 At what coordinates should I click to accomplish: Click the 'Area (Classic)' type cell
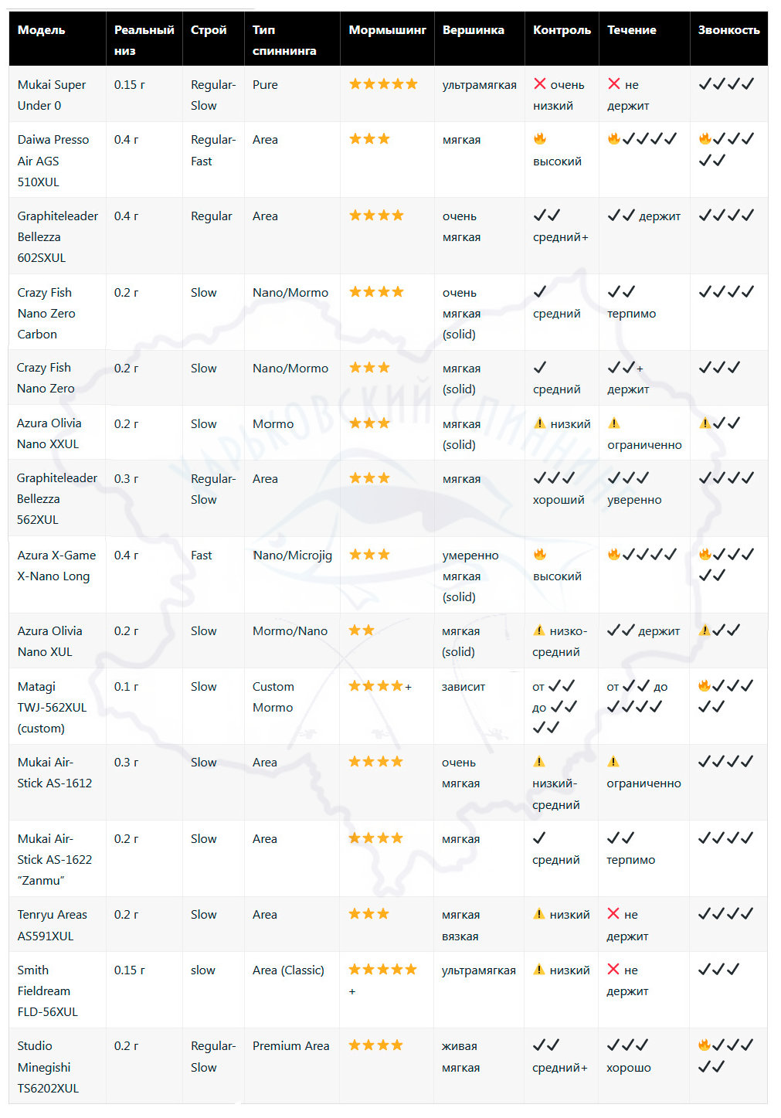(288, 970)
